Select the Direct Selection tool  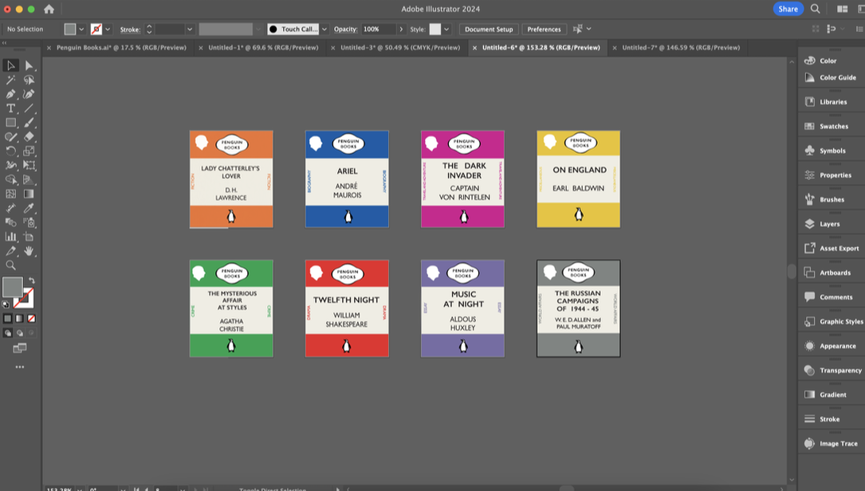click(29, 65)
